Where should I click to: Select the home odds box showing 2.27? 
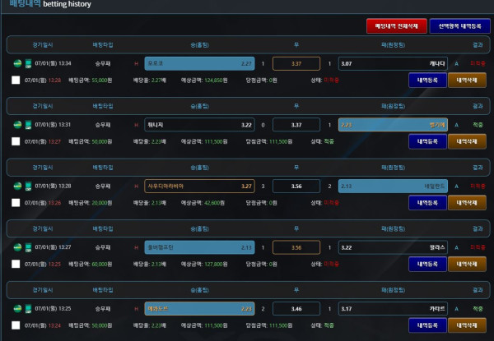tap(199, 63)
